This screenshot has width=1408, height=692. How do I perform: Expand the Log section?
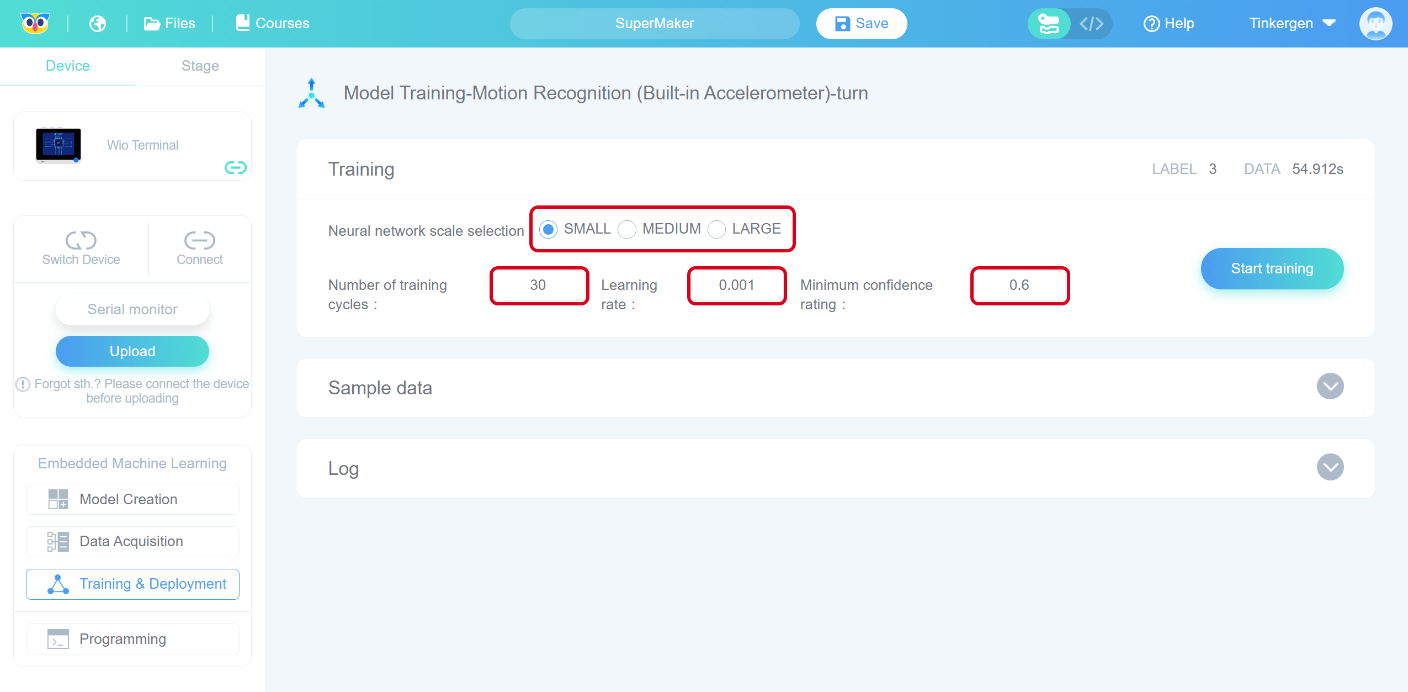(1330, 467)
